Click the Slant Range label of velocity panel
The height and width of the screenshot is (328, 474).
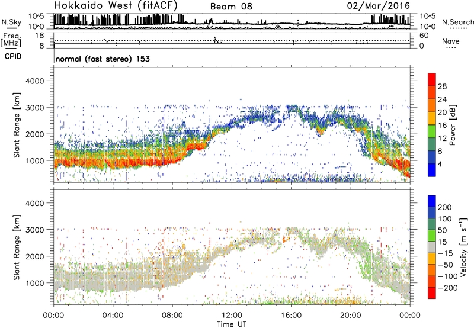[17, 247]
